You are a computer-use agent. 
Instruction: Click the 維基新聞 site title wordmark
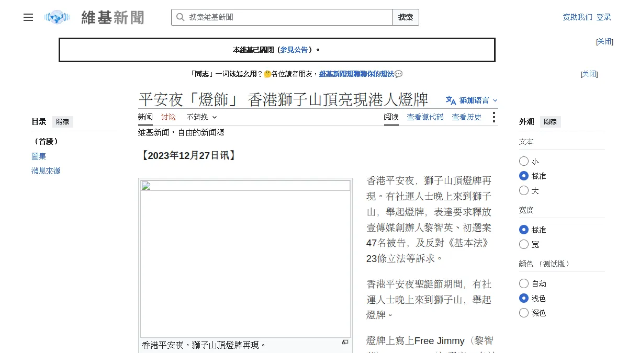(x=113, y=17)
